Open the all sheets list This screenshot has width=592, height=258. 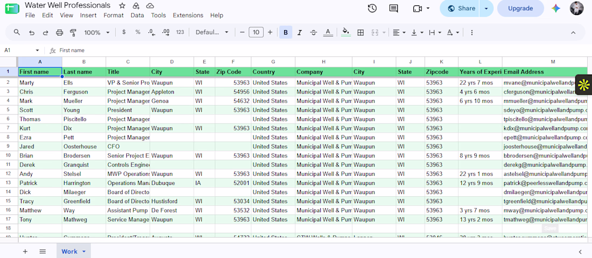coord(43,251)
